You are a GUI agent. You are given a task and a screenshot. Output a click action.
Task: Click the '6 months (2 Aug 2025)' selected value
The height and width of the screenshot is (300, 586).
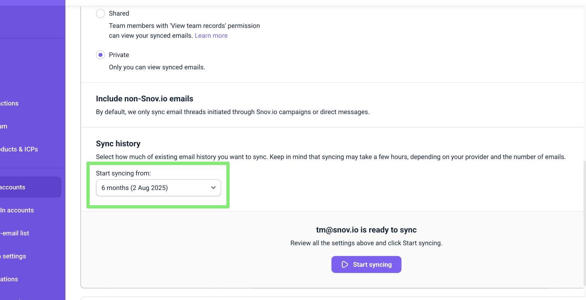[x=135, y=188]
